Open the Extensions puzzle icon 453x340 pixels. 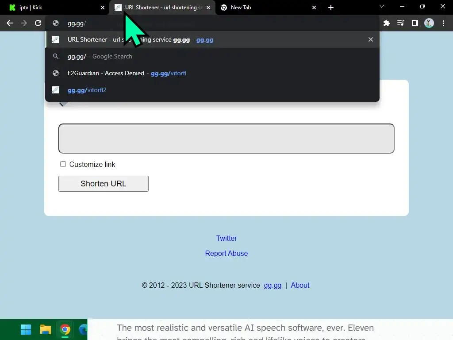(387, 23)
